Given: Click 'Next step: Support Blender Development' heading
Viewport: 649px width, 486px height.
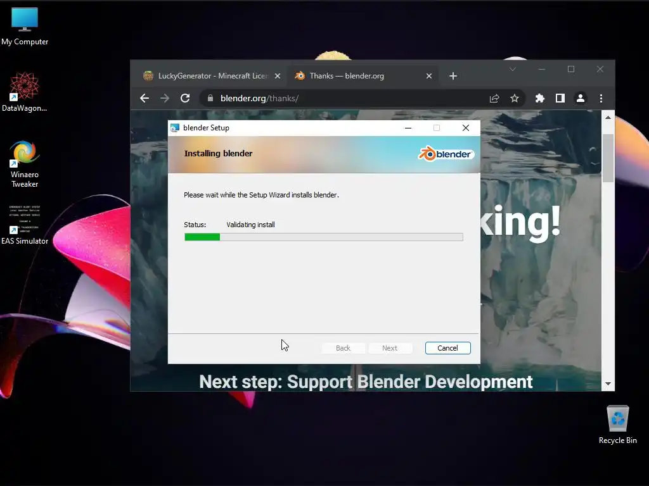Looking at the screenshot, I should 366,382.
